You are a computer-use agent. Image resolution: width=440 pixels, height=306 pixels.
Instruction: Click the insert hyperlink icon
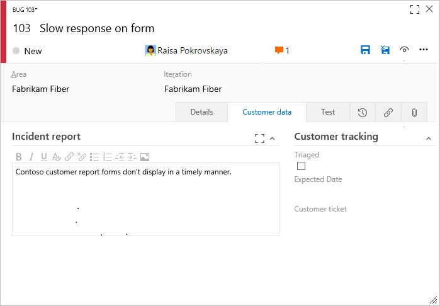point(69,157)
